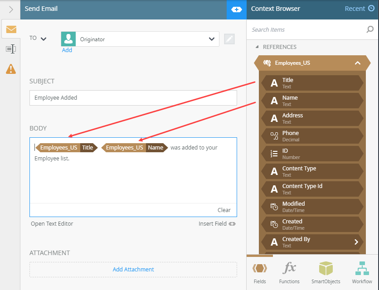The width and height of the screenshot is (379, 290).
Task: Select the Address text field
Action: 312,118
